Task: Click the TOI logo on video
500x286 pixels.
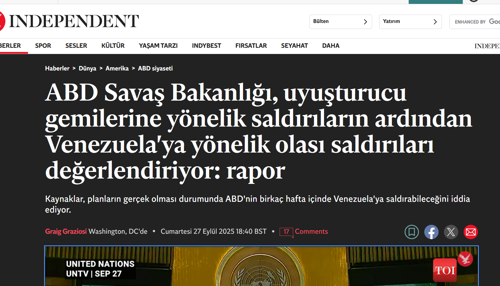Action: 445,270
